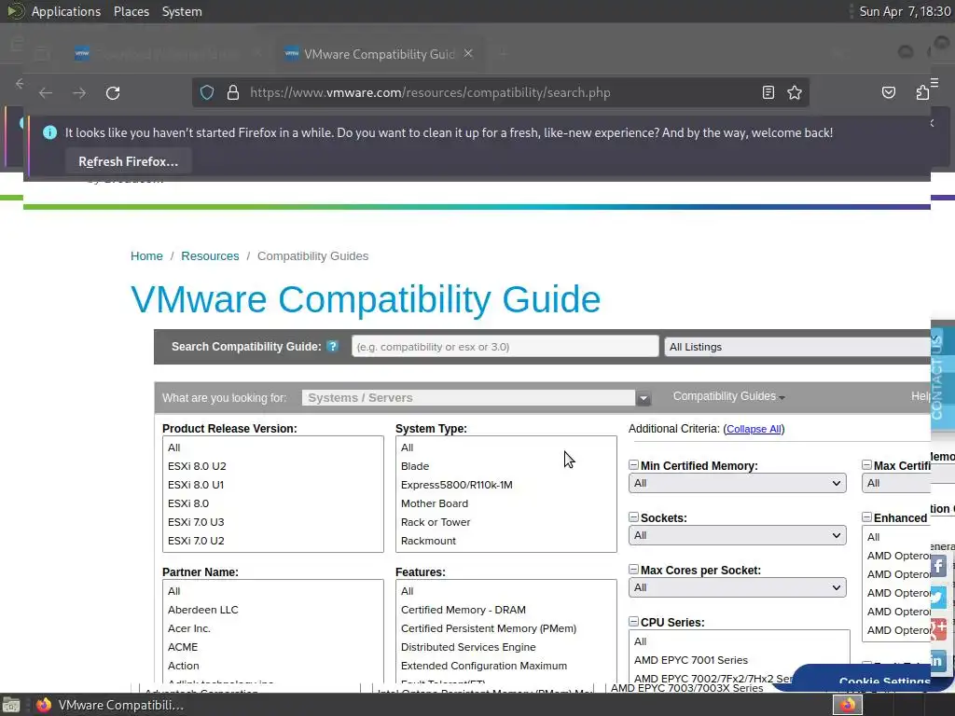Open the extensions puzzle icon
955x716 pixels.
922,92
